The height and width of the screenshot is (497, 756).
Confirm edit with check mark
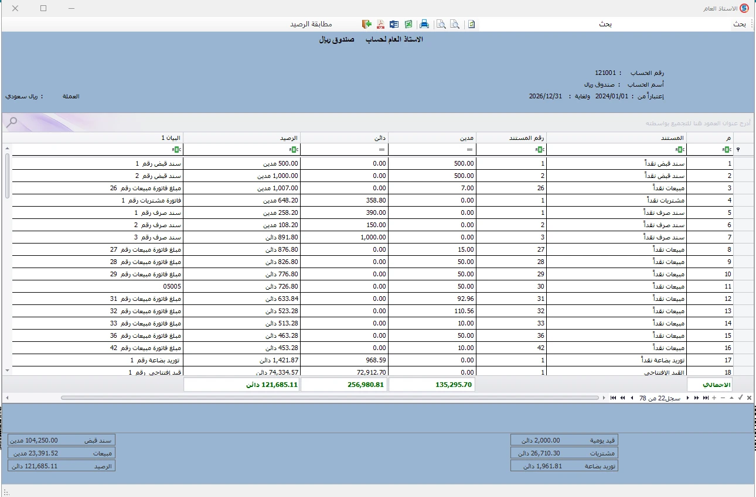coord(740,397)
